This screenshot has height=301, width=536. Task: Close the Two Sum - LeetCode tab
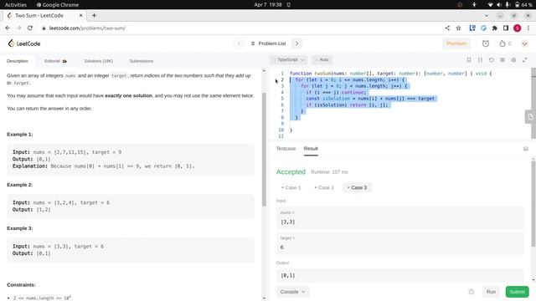[x=80, y=15]
